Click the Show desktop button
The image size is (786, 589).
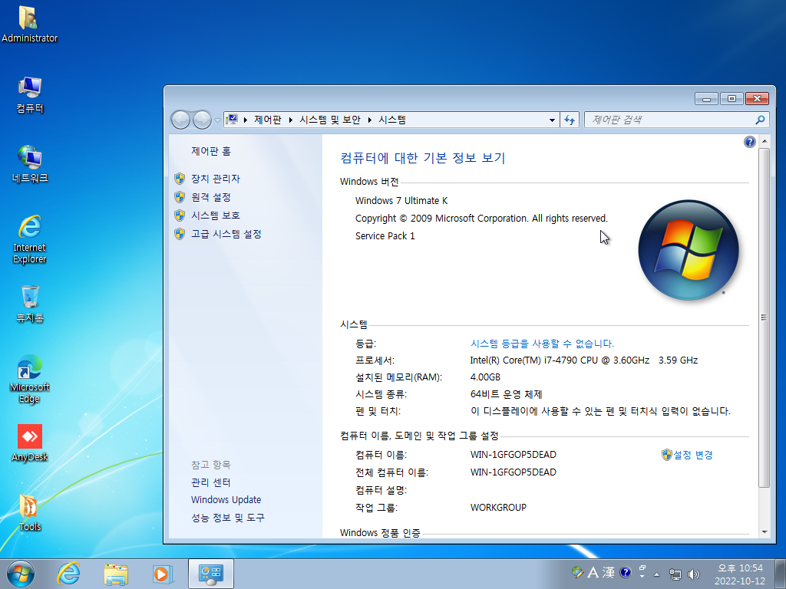(x=781, y=574)
